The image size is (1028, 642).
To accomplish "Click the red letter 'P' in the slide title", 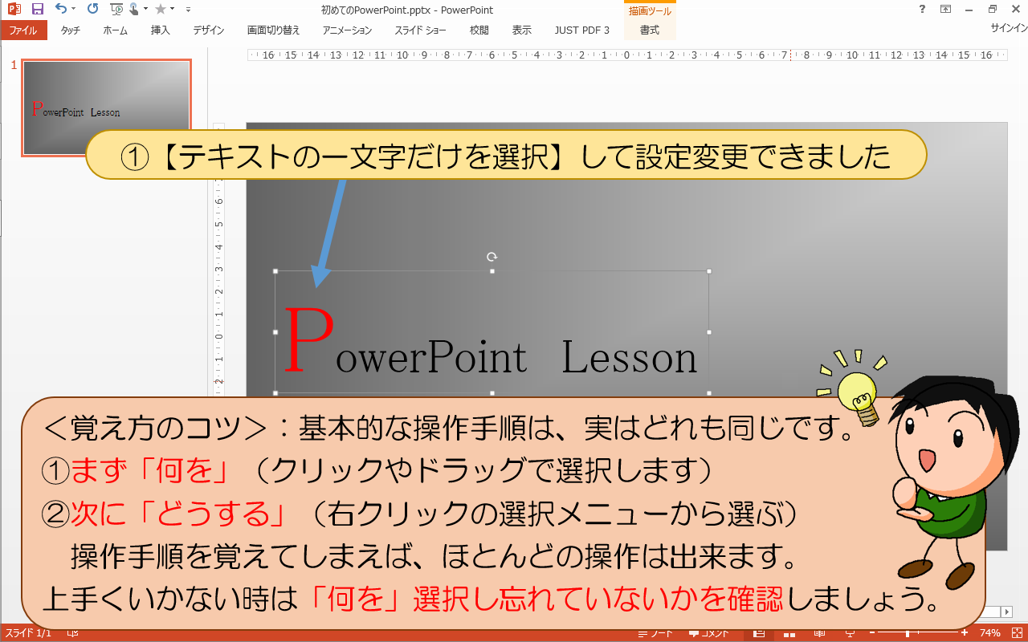I will pos(308,340).
